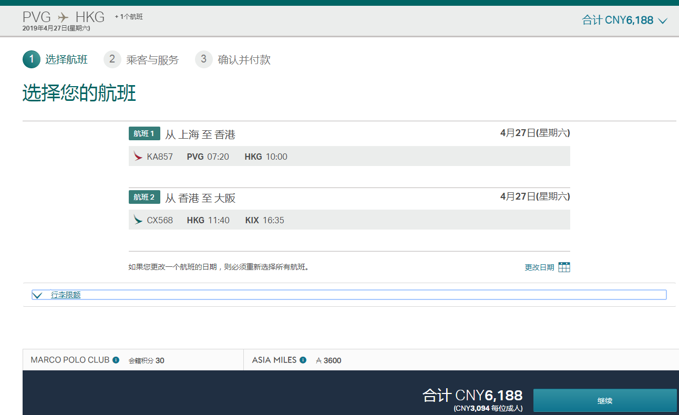Click HKG 10:00 arrival time
The width and height of the screenshot is (679, 415).
[266, 157]
